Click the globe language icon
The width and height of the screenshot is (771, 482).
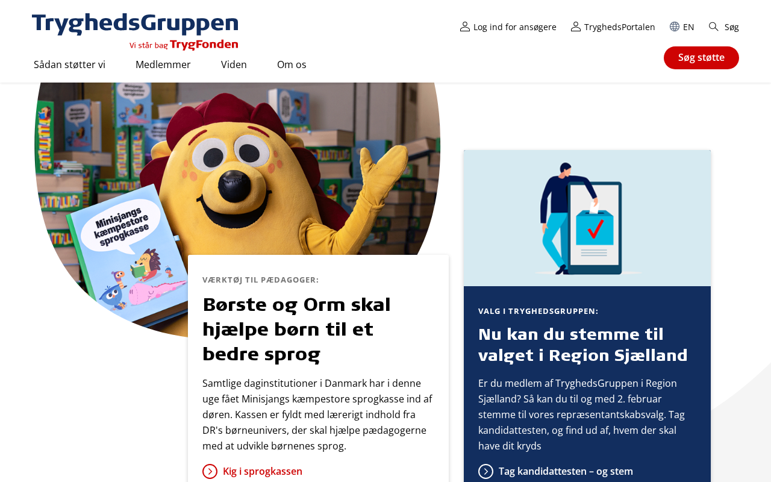pyautogui.click(x=675, y=27)
